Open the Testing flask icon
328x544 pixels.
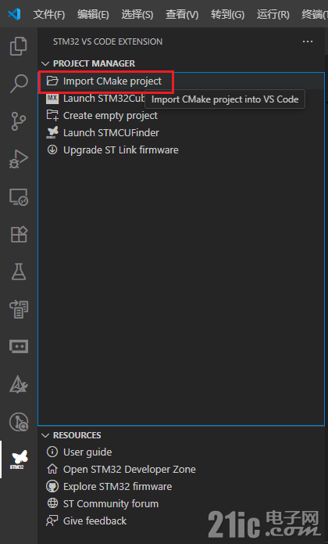(18, 272)
